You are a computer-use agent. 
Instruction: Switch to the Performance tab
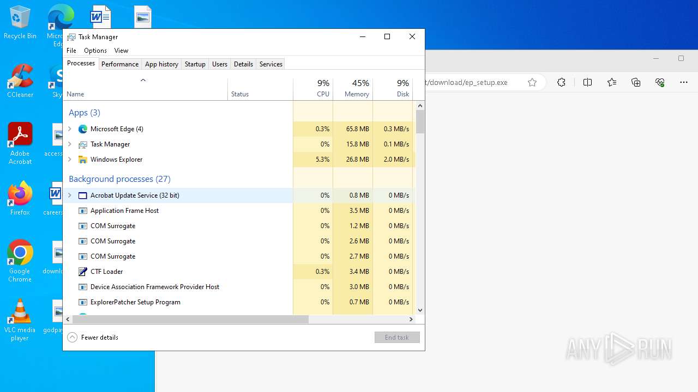120,64
